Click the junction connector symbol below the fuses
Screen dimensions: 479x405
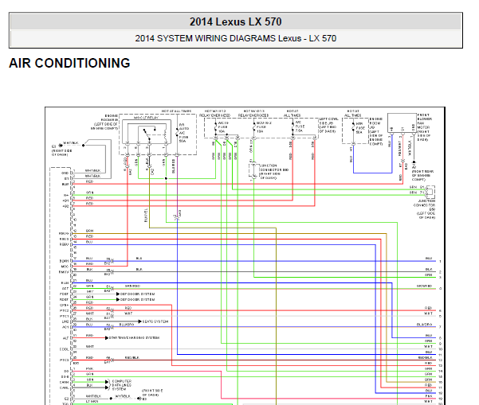tap(253, 169)
